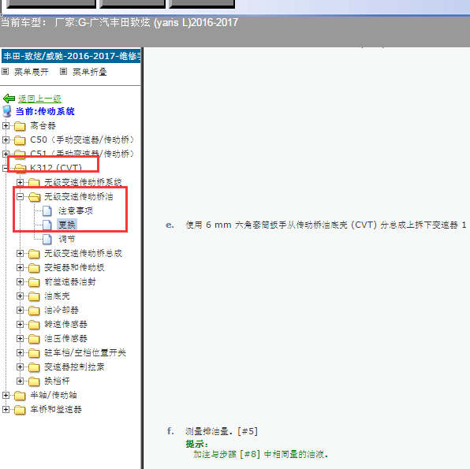Click the 无级变速传动桥系统 folder icon

pos(34,183)
